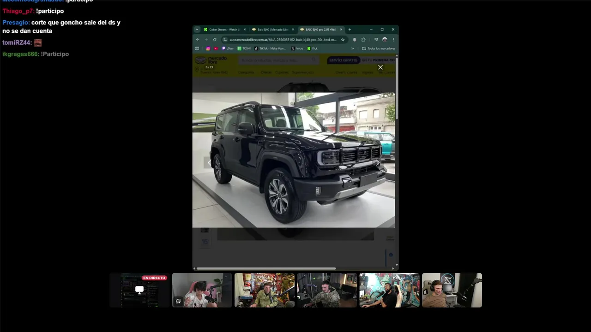Image resolution: width=591 pixels, height=332 pixels.
Task: Open the c0ker Twitch bookmark
Action: tap(228, 48)
